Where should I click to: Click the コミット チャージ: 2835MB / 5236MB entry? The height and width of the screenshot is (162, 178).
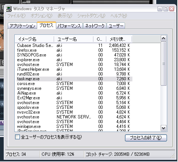[118, 154]
